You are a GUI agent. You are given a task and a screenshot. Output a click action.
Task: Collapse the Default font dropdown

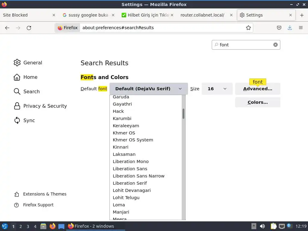(149, 89)
